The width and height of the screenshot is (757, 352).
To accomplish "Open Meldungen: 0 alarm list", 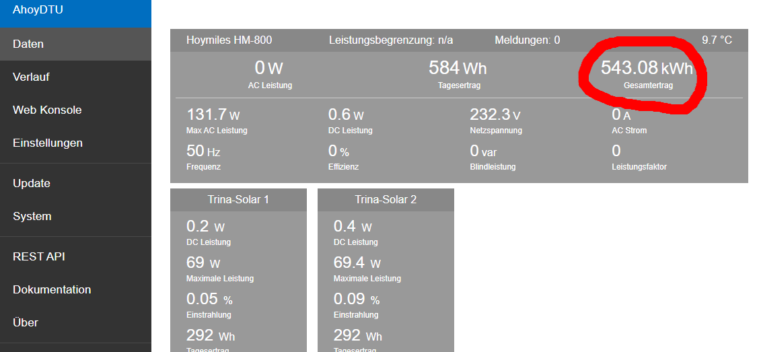I will pos(527,40).
